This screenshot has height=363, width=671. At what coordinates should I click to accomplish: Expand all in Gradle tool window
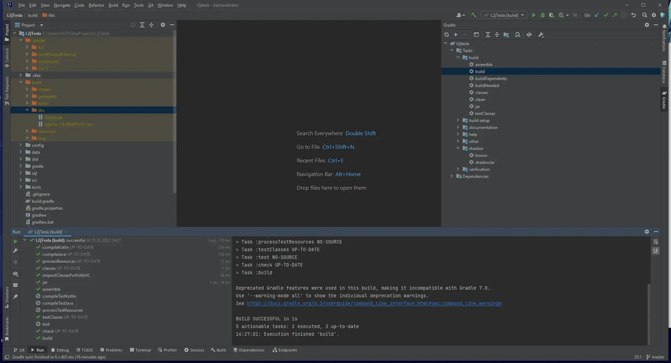[488, 35]
